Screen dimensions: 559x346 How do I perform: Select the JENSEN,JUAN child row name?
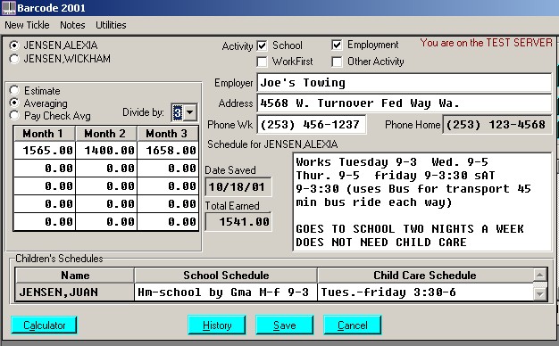[74, 292]
